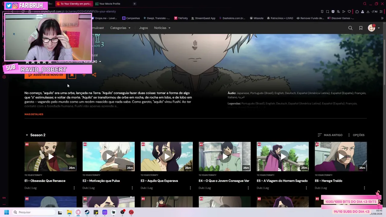Open episode title E6 - Herege Traído
Viewport: 386px width, 217px height.
pyautogui.click(x=328, y=181)
